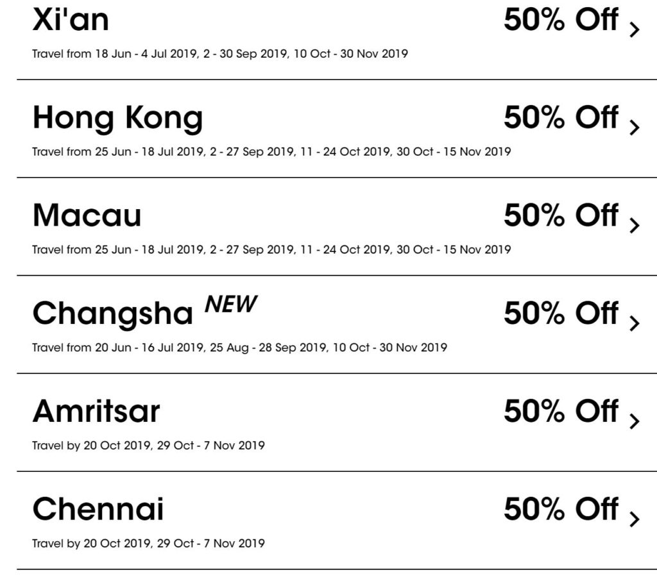Click the chevron arrow beside Changsha's discount
The height and width of the screenshot is (581, 657).
[x=635, y=323]
